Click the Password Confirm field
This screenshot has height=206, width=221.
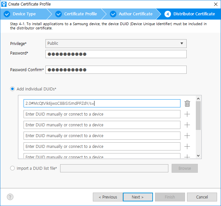point(116,70)
